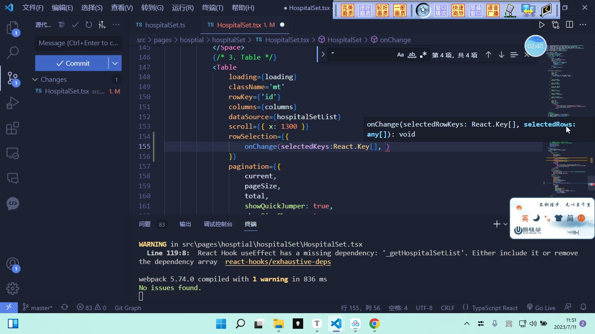View changes as tree in Source Control
595x334 pixels.
[61, 25]
